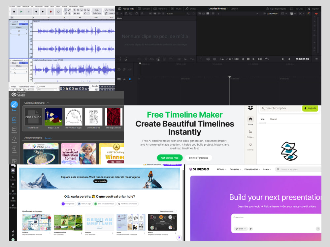The image size is (330, 247).
Task: Open Audacity's Audio Setup dropdown
Action: click(97, 11)
